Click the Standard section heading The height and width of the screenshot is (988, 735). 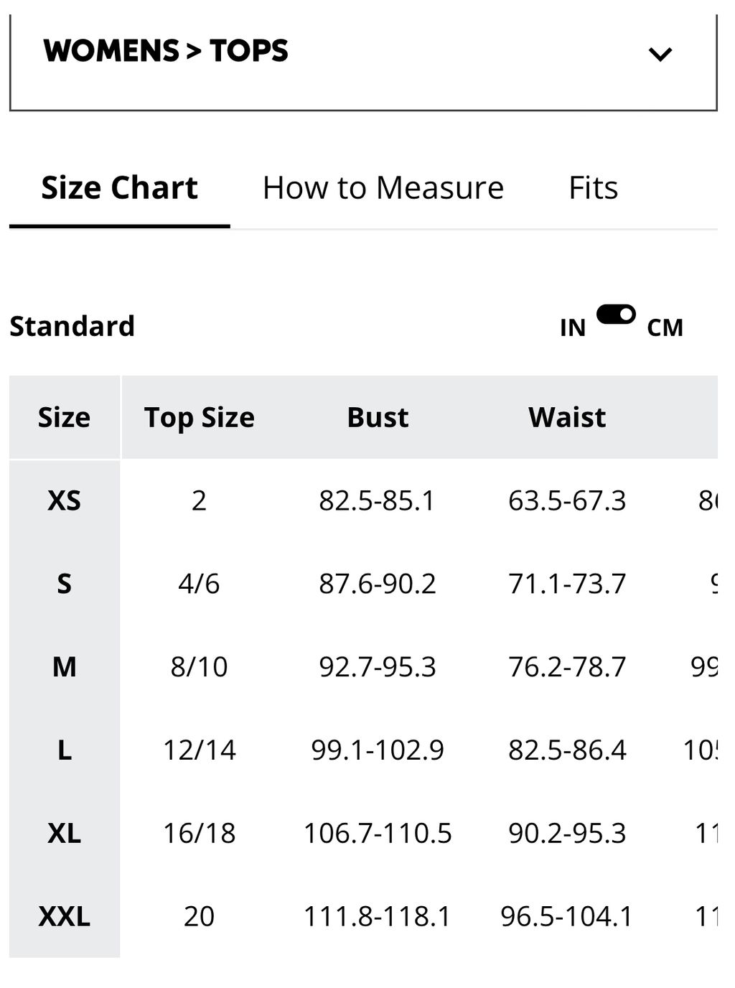tap(72, 326)
